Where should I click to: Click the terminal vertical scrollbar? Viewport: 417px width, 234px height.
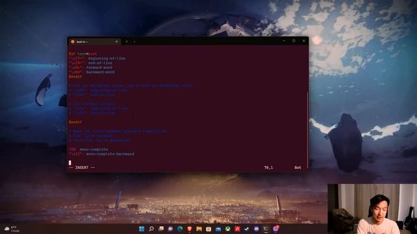pos(307,130)
